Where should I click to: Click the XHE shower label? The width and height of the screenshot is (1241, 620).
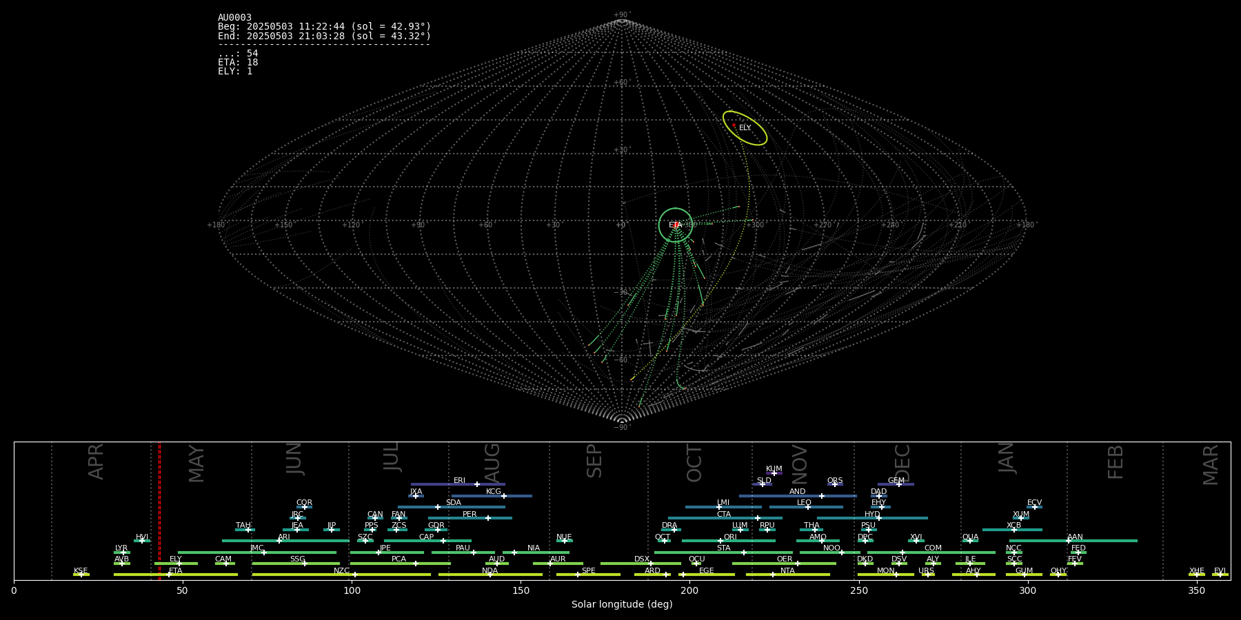1196,571
